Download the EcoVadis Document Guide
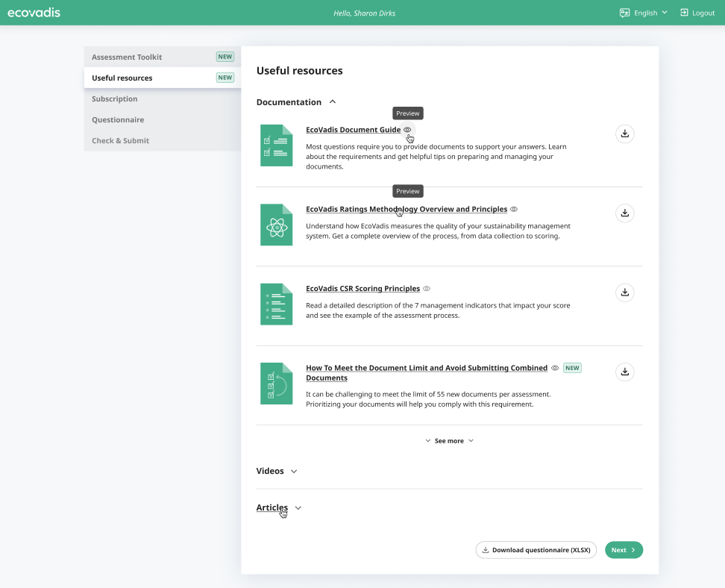 [x=624, y=134]
